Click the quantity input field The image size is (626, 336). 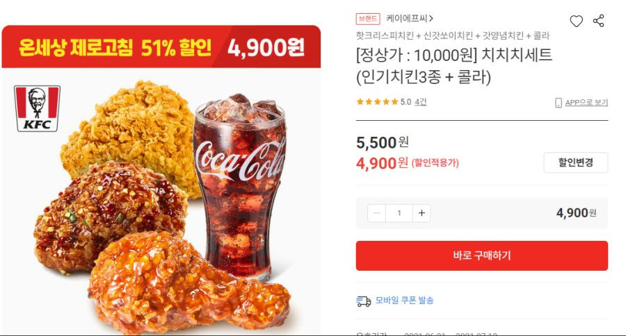click(x=399, y=213)
